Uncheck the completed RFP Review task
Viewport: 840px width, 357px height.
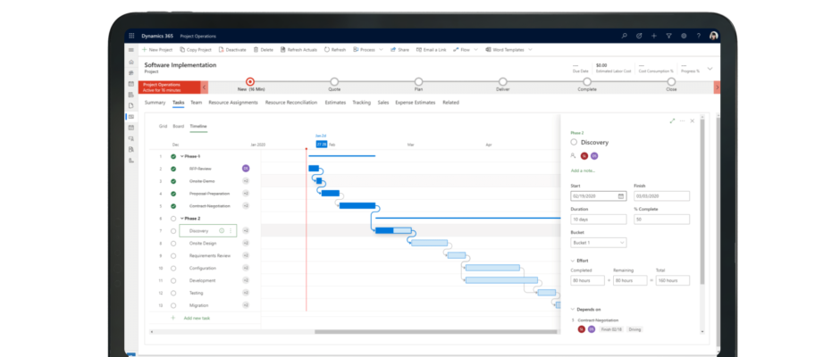click(x=173, y=169)
